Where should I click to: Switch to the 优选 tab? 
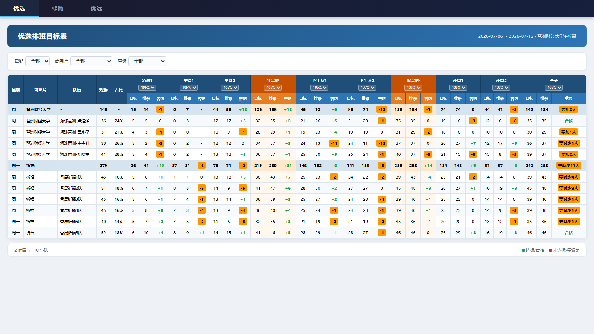pos(19,9)
